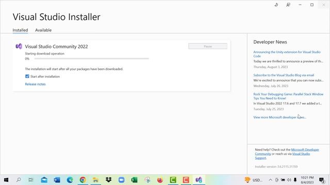
Task: Open the USD currency widget on taskbar
Action: (254, 180)
